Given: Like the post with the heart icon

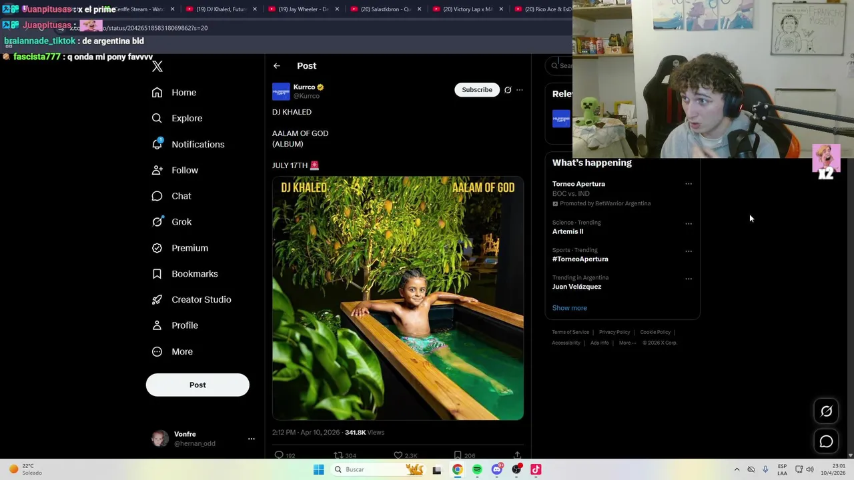Looking at the screenshot, I should (x=398, y=455).
